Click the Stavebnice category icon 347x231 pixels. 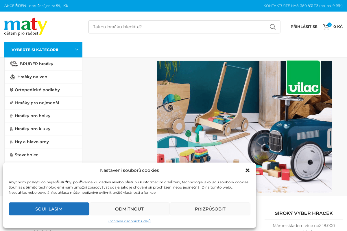click(x=11, y=155)
